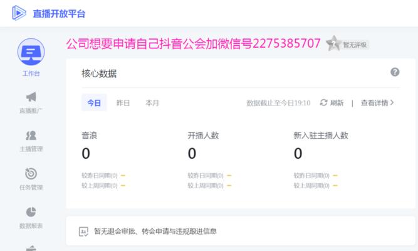The image size is (418, 251).
Task: Open 数据报表 pie chart icon
Action: 31,212
